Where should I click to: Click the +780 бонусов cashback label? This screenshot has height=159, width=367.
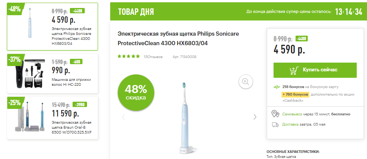(295, 94)
